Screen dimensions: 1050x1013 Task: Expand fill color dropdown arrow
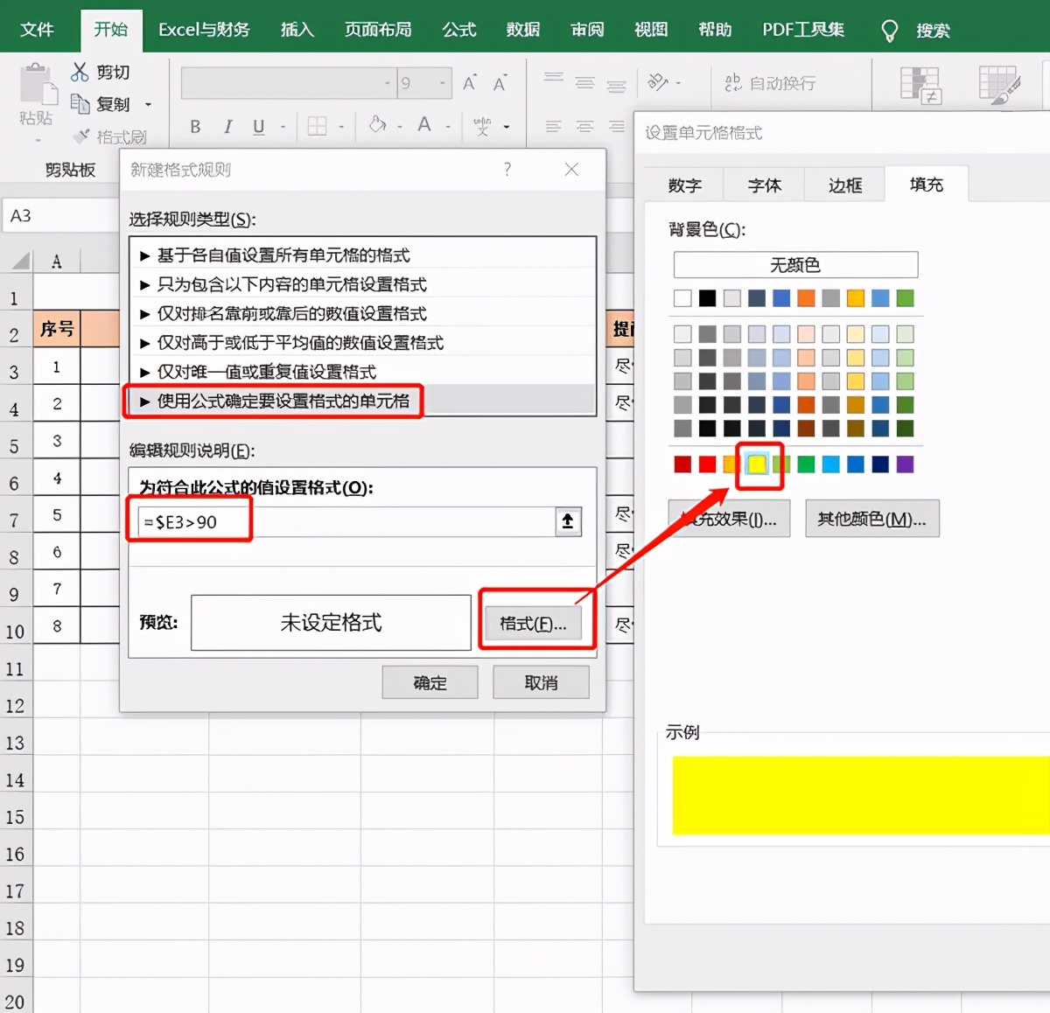(400, 128)
